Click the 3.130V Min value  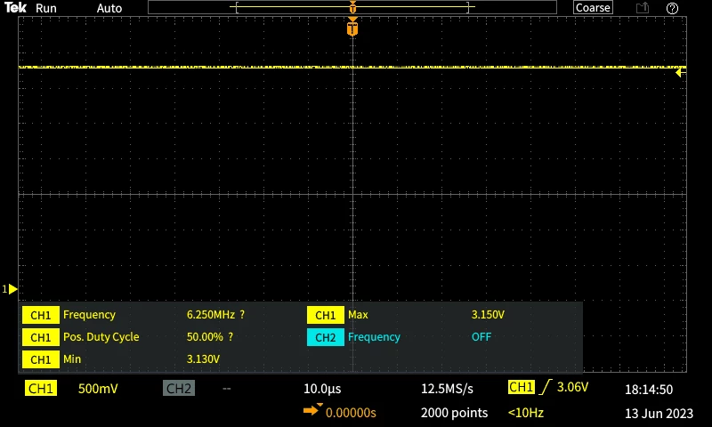tap(203, 359)
